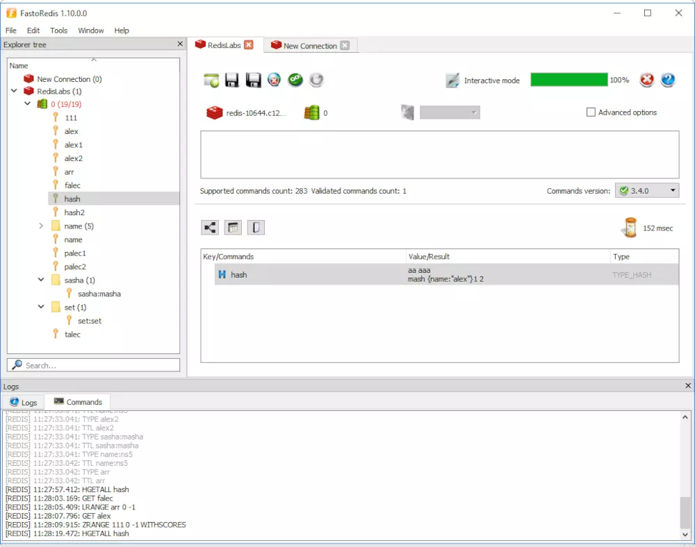The image size is (695, 547).
Task: Close the Logs panel
Action: pos(688,386)
